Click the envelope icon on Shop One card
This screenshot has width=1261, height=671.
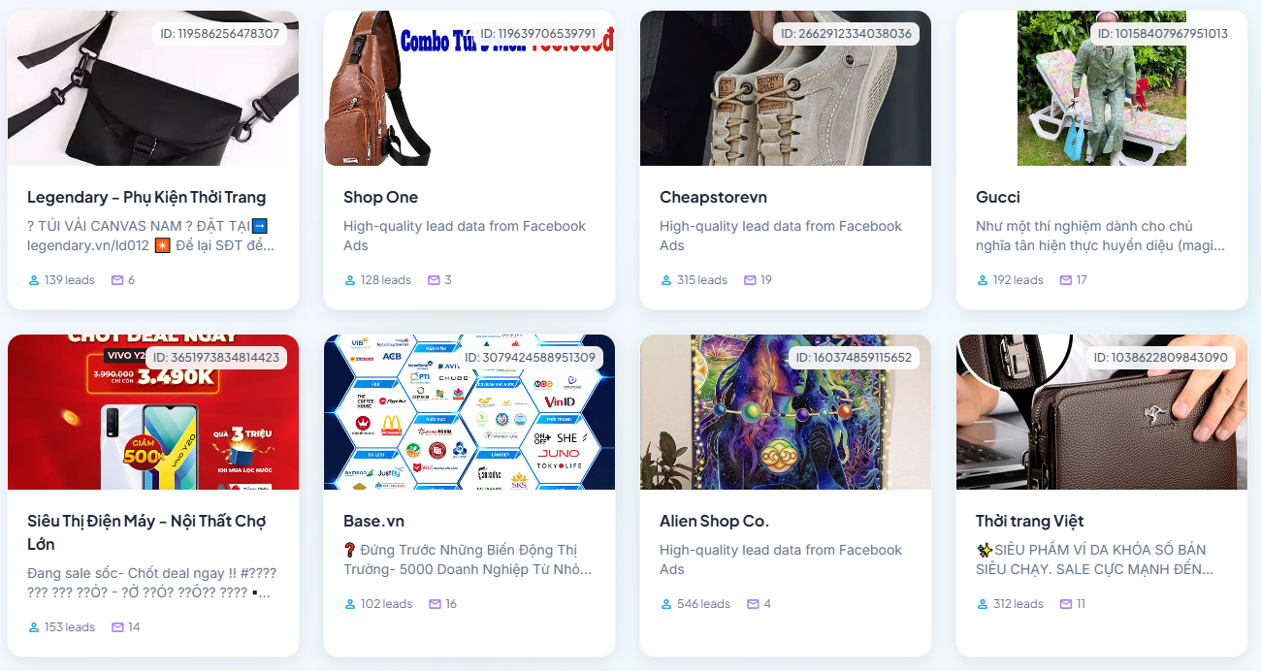435,280
